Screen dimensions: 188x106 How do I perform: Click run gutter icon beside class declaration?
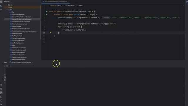point(47,11)
